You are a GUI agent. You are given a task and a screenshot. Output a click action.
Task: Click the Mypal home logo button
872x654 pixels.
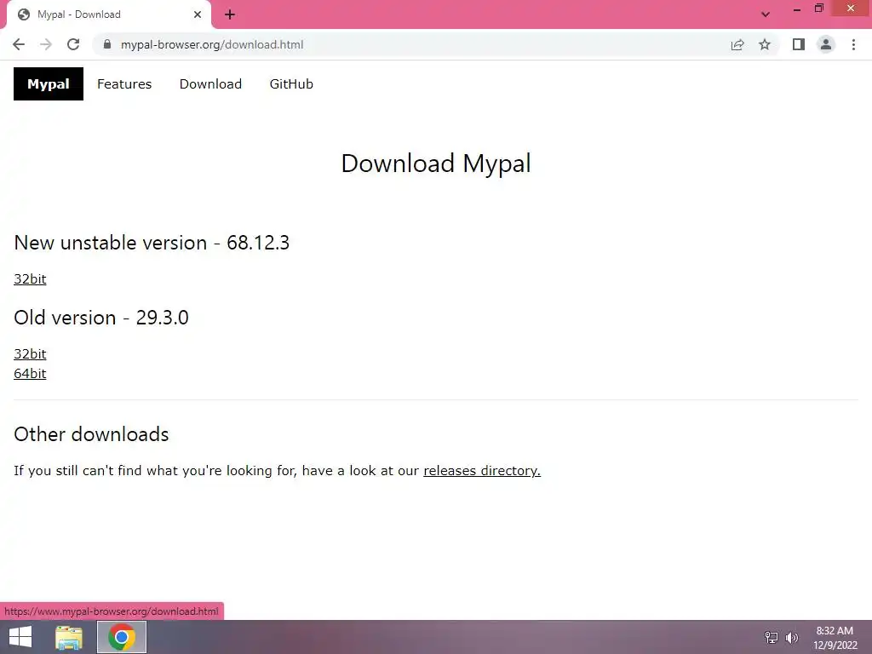49,84
